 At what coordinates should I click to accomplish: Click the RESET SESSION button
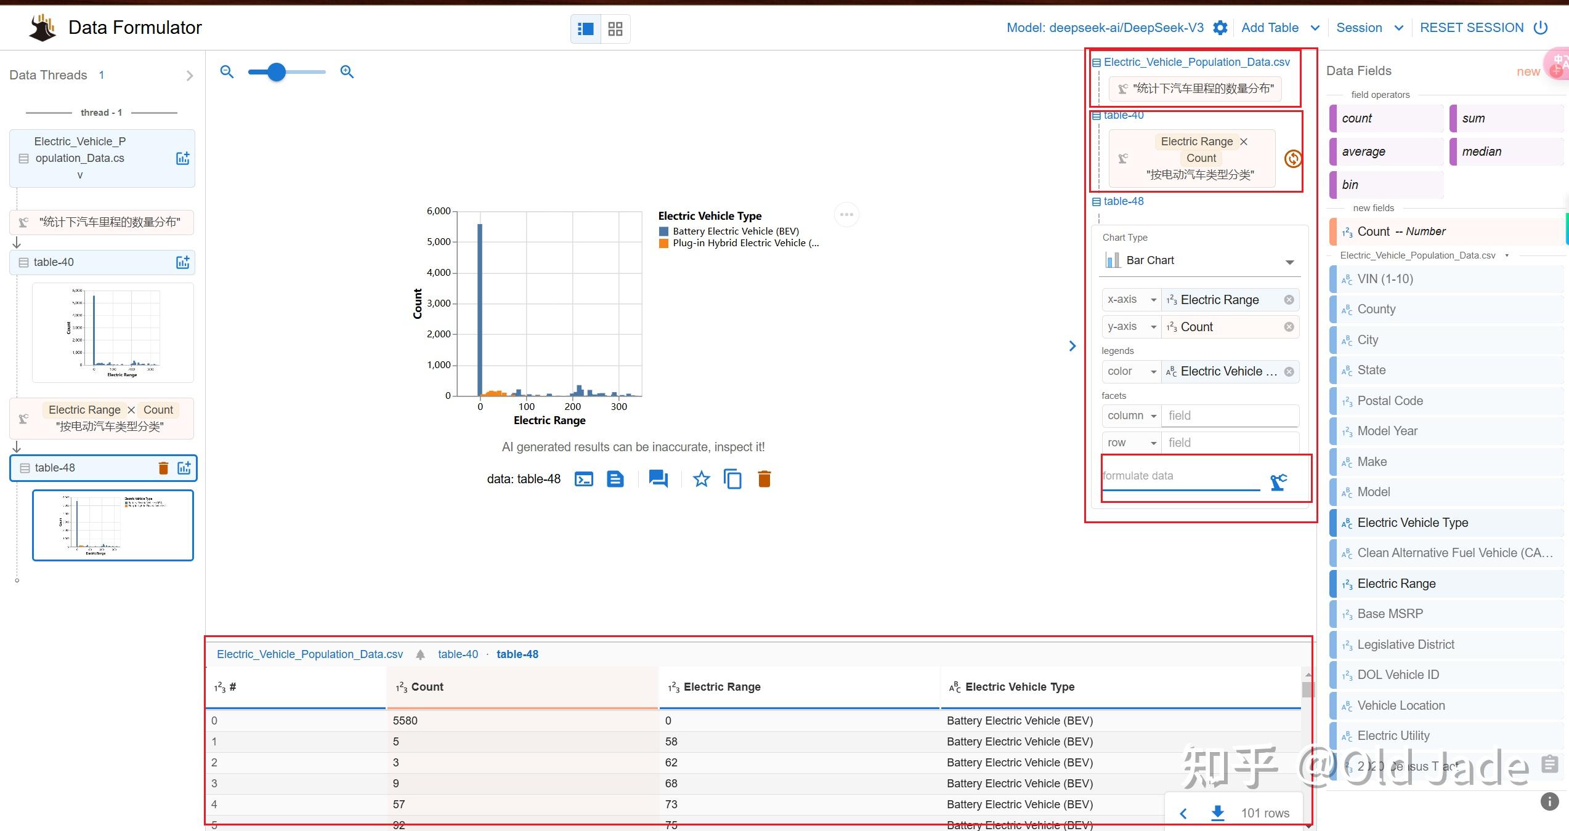click(x=1472, y=28)
